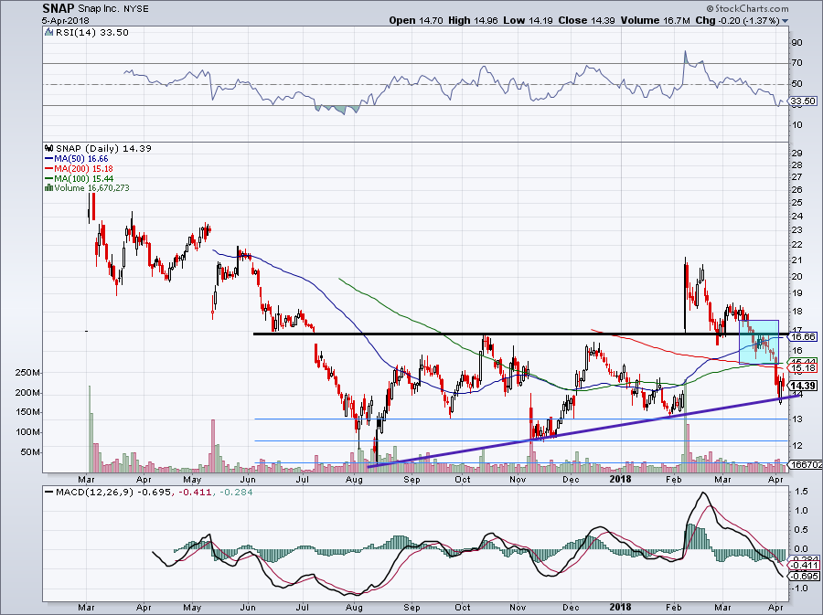823x615 pixels.
Task: Select the 'MA(100) 15.44' legend entry
Action: point(80,178)
